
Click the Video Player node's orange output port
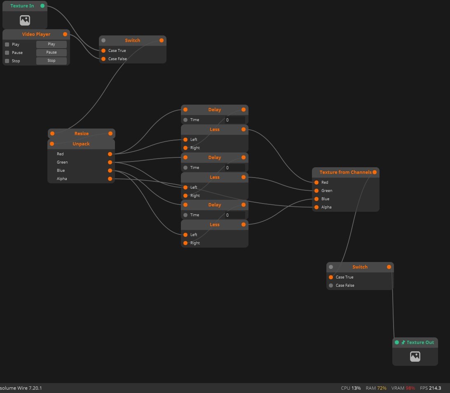point(65,34)
